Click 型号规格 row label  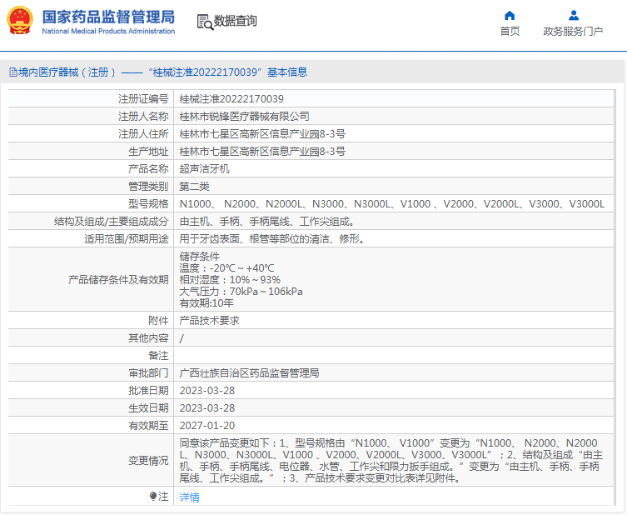click(148, 204)
